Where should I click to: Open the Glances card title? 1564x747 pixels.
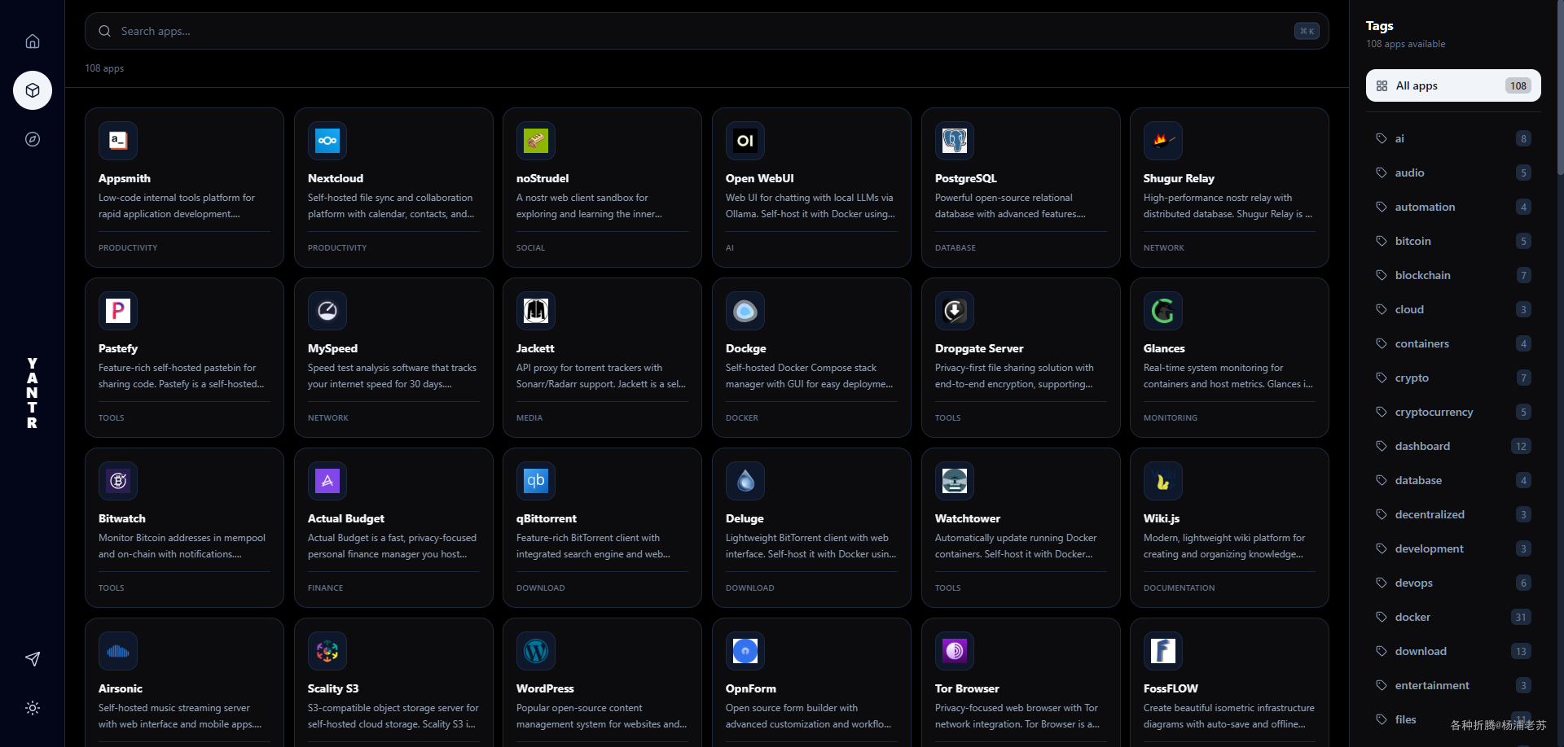[x=1164, y=348]
